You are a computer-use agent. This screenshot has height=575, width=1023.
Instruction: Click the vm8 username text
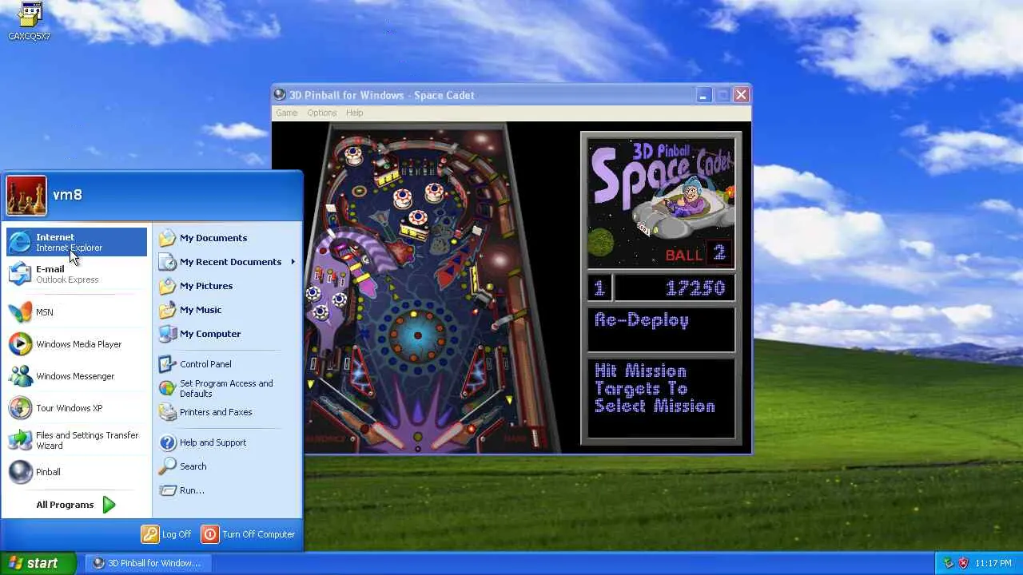pyautogui.click(x=67, y=195)
